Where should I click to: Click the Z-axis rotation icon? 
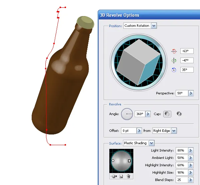click(x=174, y=70)
